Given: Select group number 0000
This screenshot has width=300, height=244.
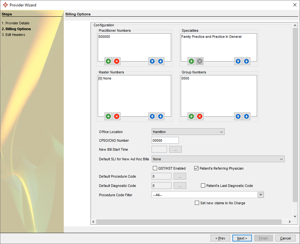Looking at the screenshot, I should tap(185, 79).
